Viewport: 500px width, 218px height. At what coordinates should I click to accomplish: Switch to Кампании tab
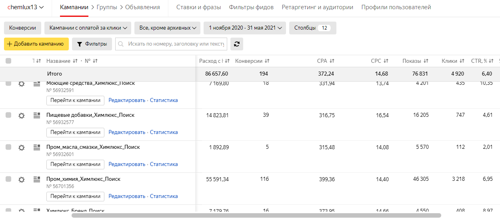click(x=74, y=7)
